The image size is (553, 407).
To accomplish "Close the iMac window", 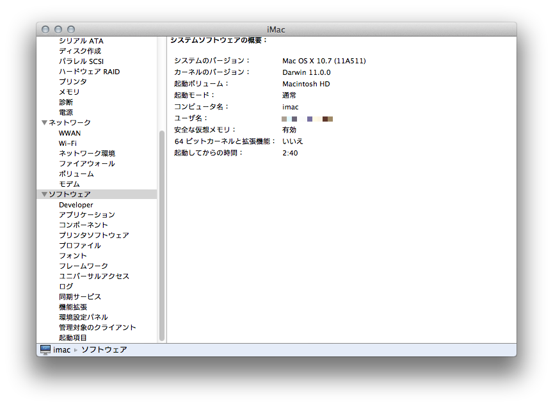I will coord(45,29).
